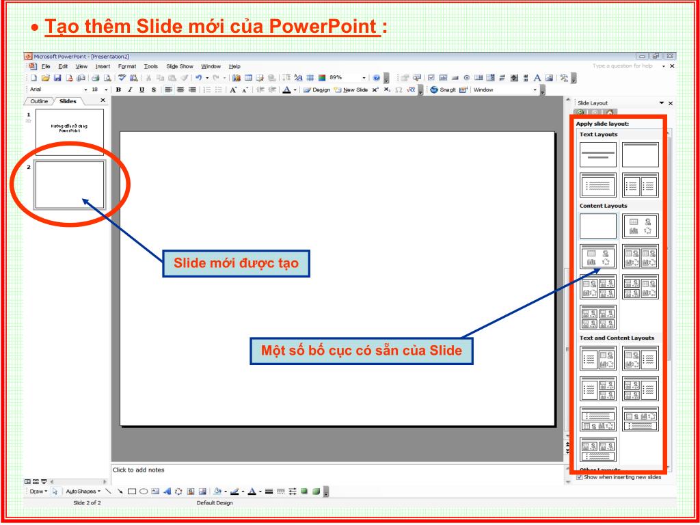The image size is (700, 525).
Task: Click the Show/Hide Grid icon
Action: (x=310, y=78)
